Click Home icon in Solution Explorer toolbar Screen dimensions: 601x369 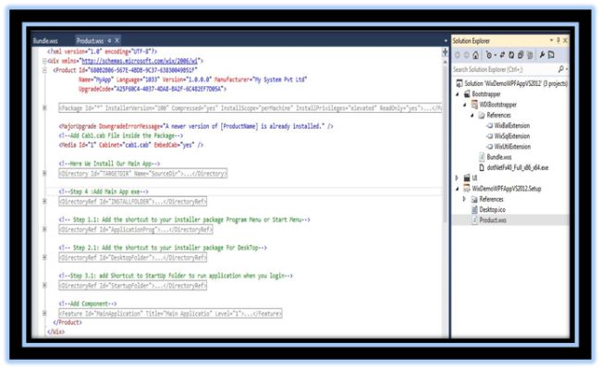click(475, 55)
